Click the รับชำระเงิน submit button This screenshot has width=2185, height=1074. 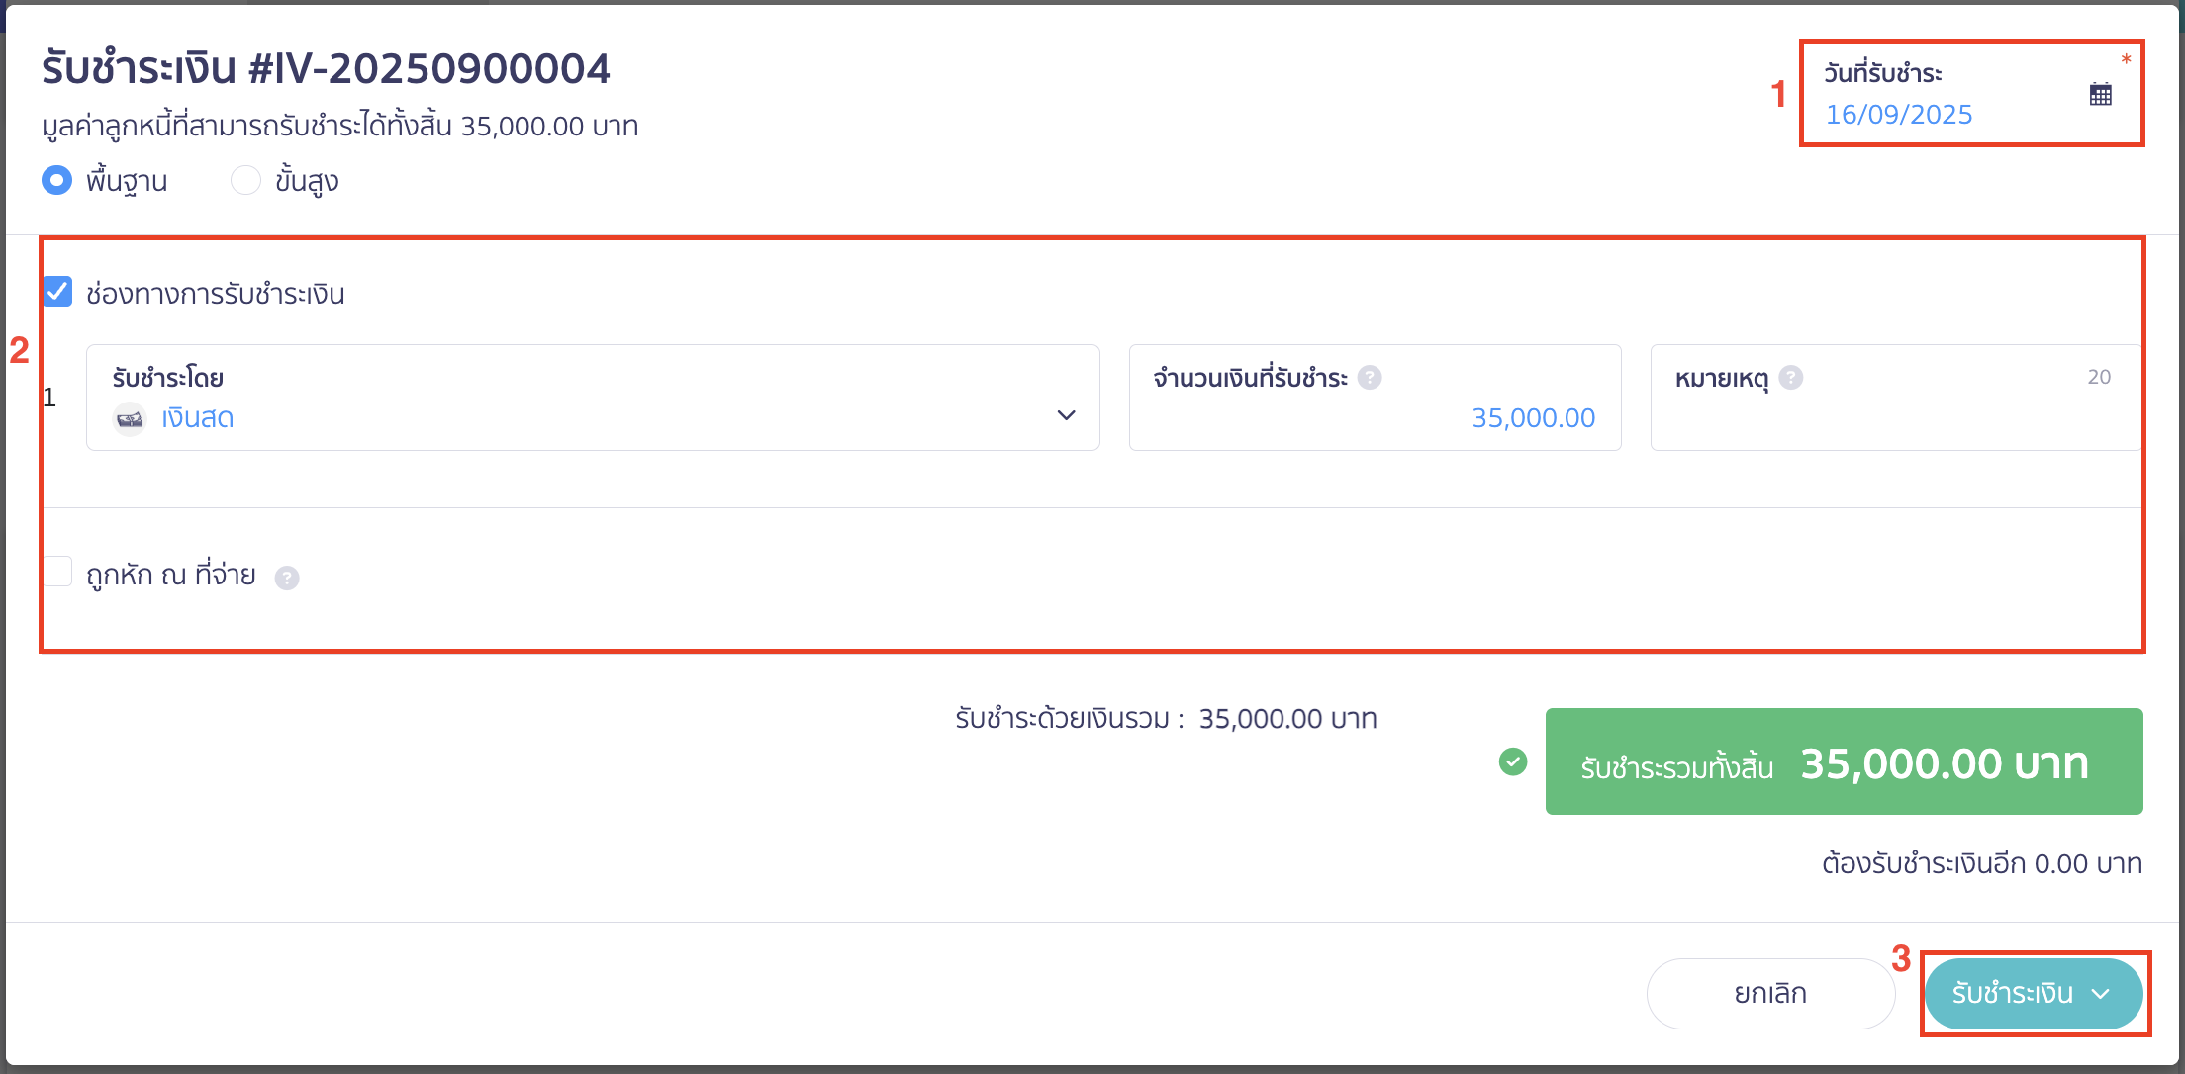2034,993
